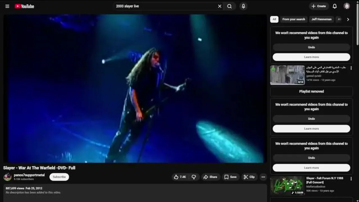Image resolution: width=359 pixels, height=202 pixels.
Task: Create a Clip of the video
Action: [249, 177]
